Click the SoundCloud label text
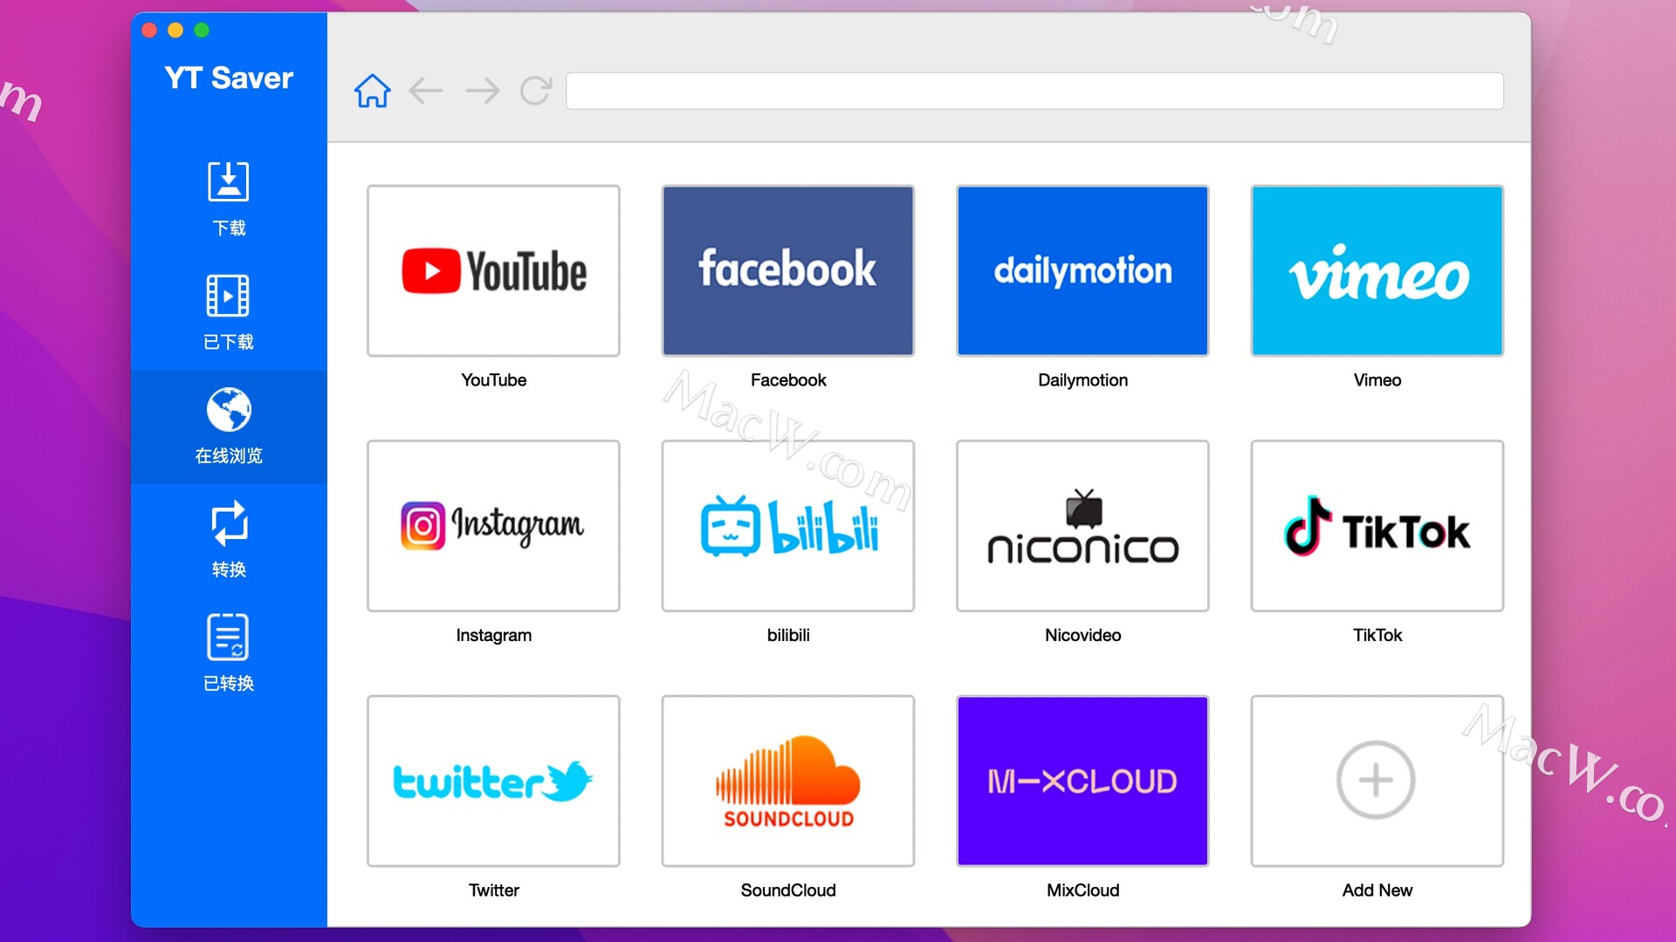This screenshot has height=942, width=1676. point(788,891)
